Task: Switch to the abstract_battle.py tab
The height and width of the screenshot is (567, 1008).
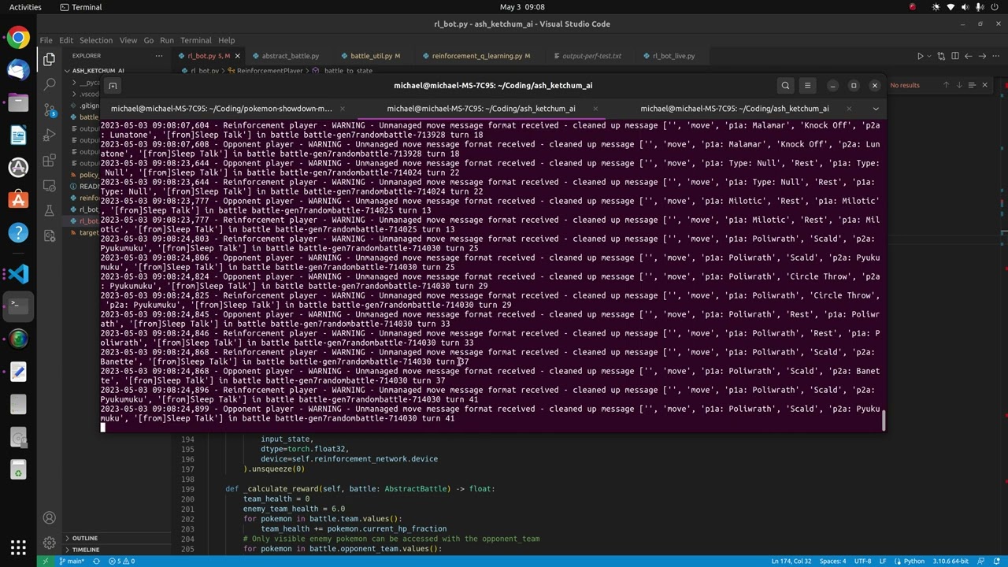Action: 290,56
